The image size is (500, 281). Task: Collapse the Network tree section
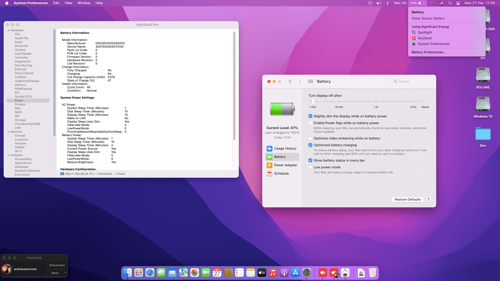pos(9,132)
